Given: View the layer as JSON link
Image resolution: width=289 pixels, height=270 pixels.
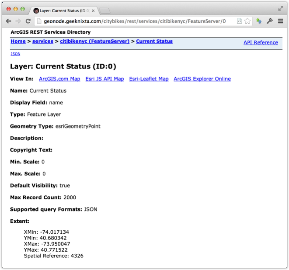Looking at the screenshot, I should click(15, 54).
